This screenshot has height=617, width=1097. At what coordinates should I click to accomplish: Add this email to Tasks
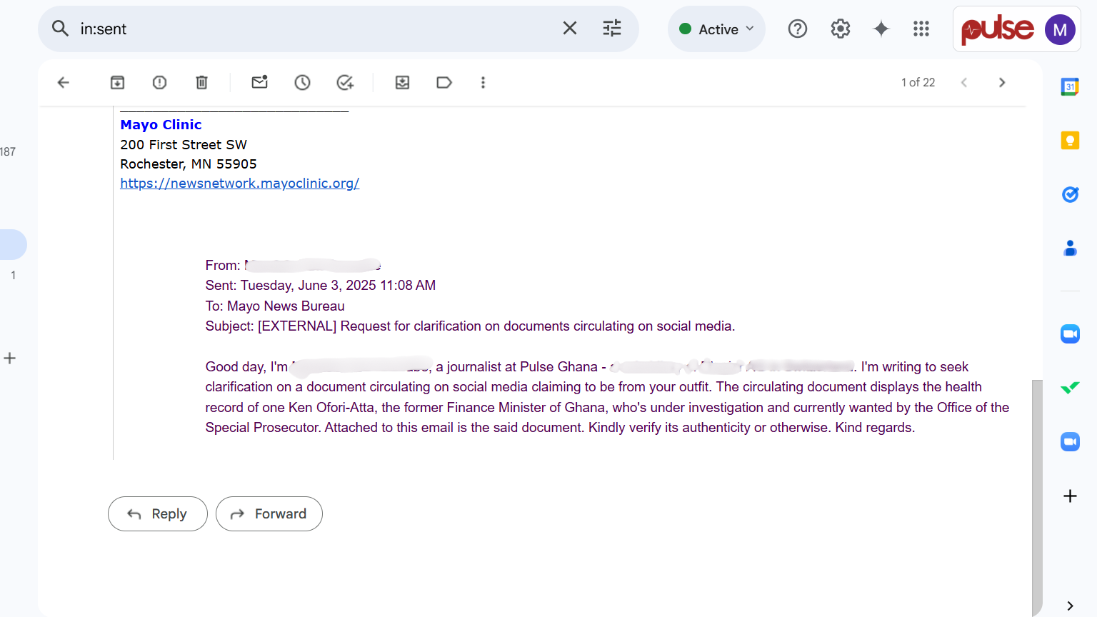coord(345,83)
